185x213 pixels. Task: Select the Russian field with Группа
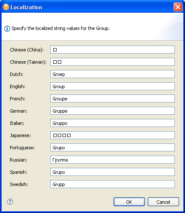(112, 159)
